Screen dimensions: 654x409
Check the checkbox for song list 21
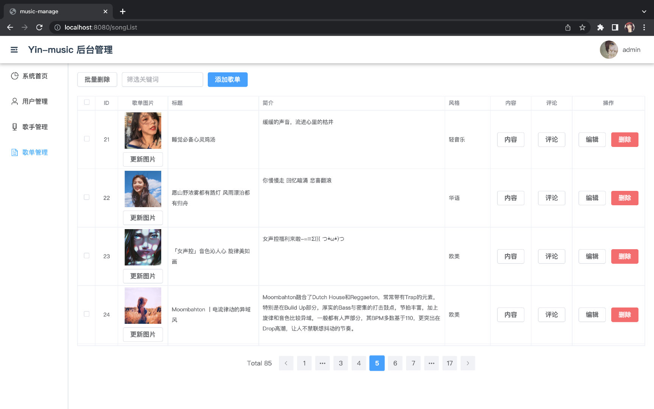(x=87, y=139)
